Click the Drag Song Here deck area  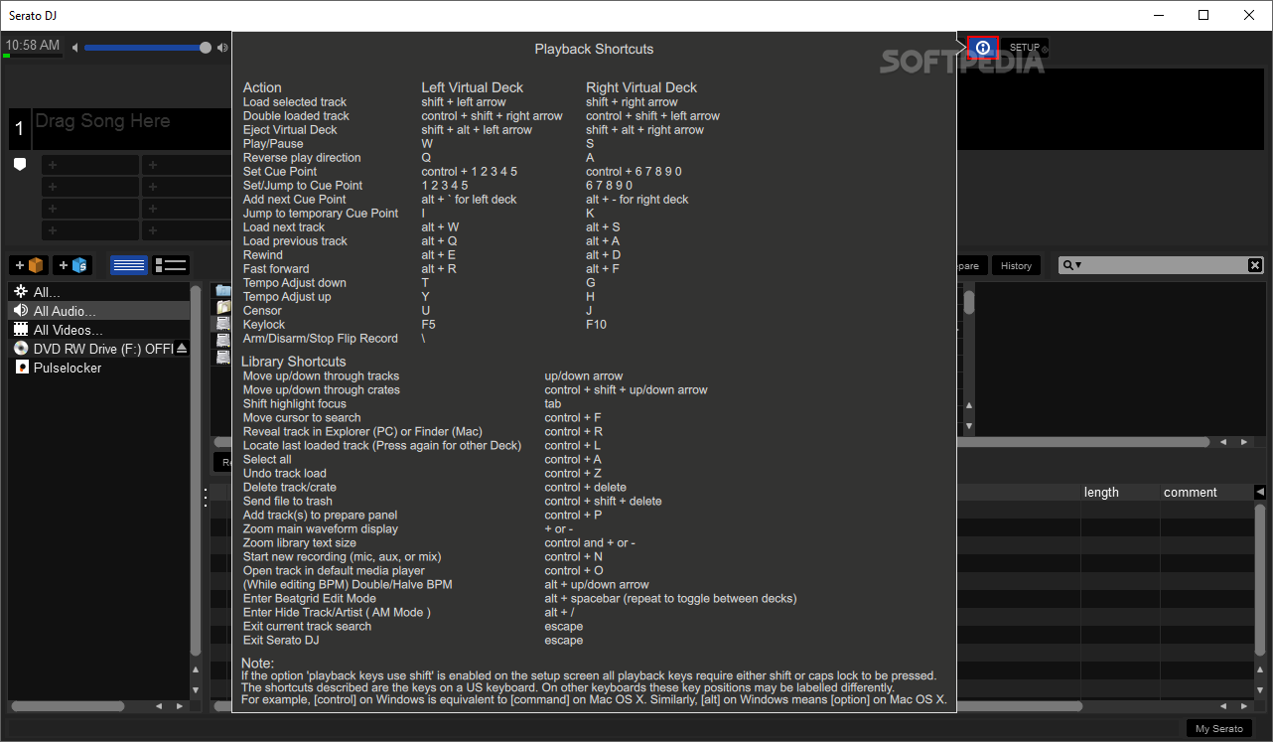tap(132, 129)
